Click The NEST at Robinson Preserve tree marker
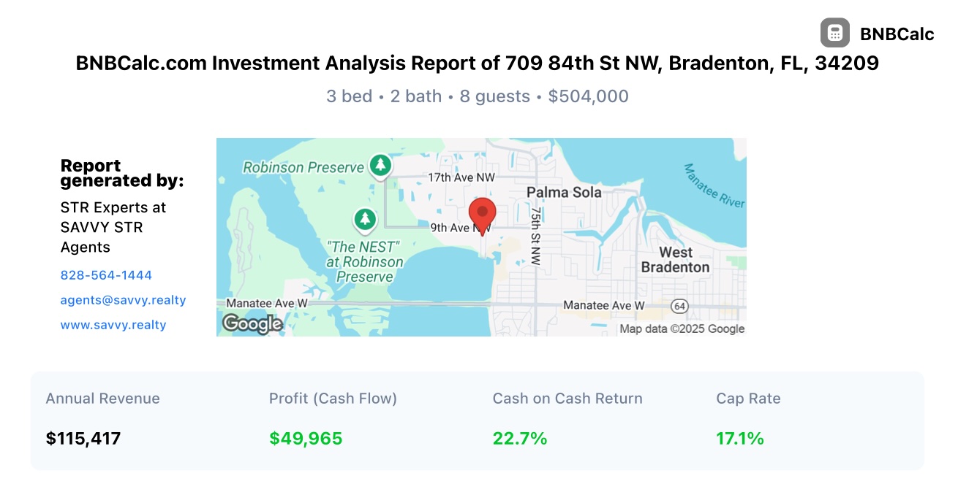The image size is (958, 492). coord(365,219)
